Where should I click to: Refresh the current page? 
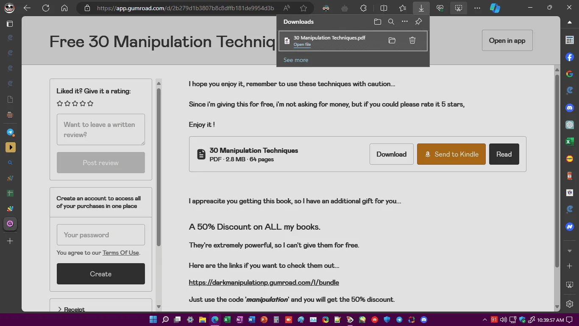point(46,8)
